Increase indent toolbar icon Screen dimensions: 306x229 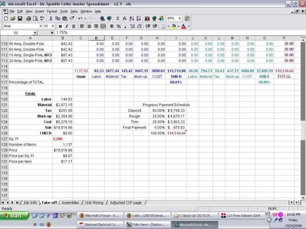coord(155,26)
